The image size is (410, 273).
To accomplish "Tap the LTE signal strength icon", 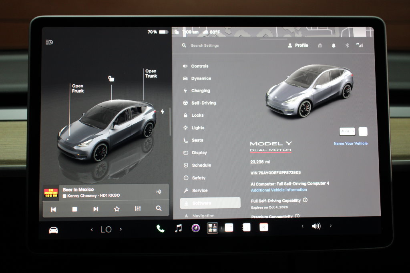I will tap(359, 45).
